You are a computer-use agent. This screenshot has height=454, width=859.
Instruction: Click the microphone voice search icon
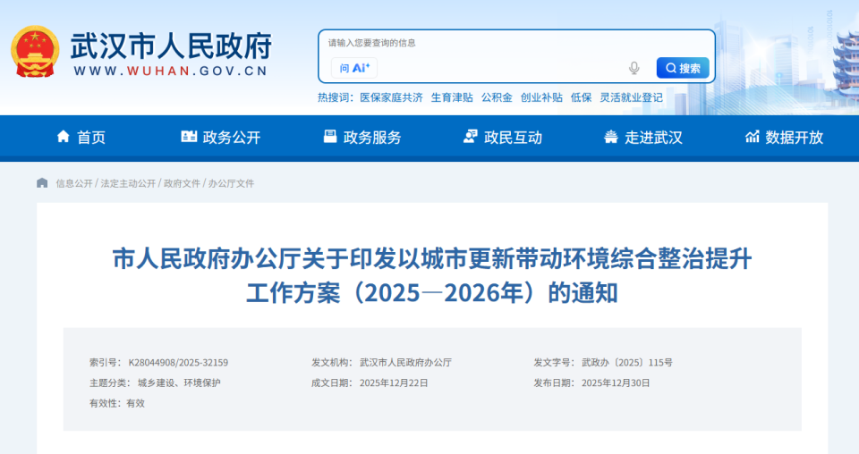point(634,68)
